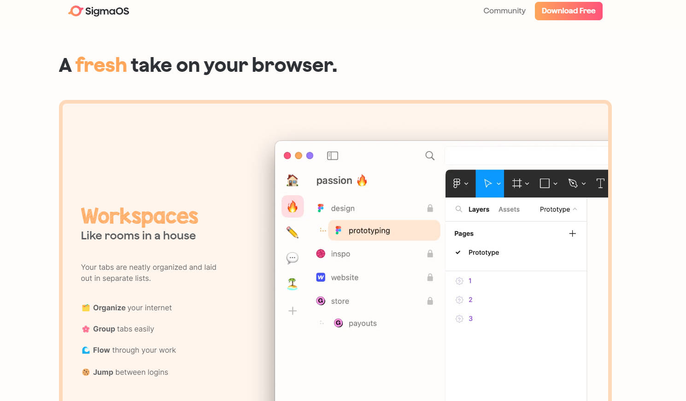The image size is (686, 401).
Task: Click the Download Free button
Action: click(x=568, y=11)
